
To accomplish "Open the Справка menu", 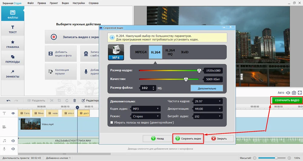I will (x=94, y=3).
